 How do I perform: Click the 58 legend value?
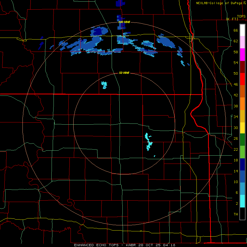point(236,52)
